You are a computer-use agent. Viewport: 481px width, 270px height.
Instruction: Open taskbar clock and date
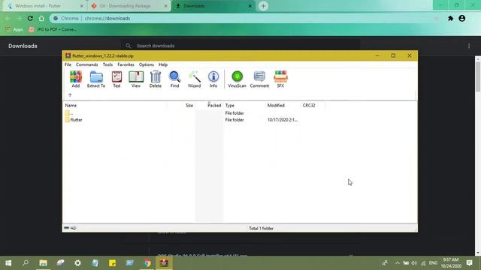tap(451, 263)
